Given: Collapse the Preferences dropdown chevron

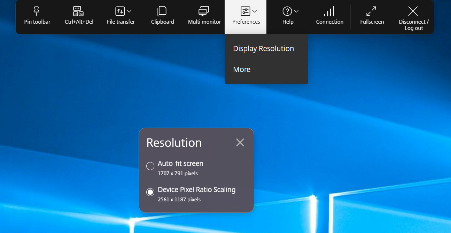Looking at the screenshot, I should pos(255,11).
